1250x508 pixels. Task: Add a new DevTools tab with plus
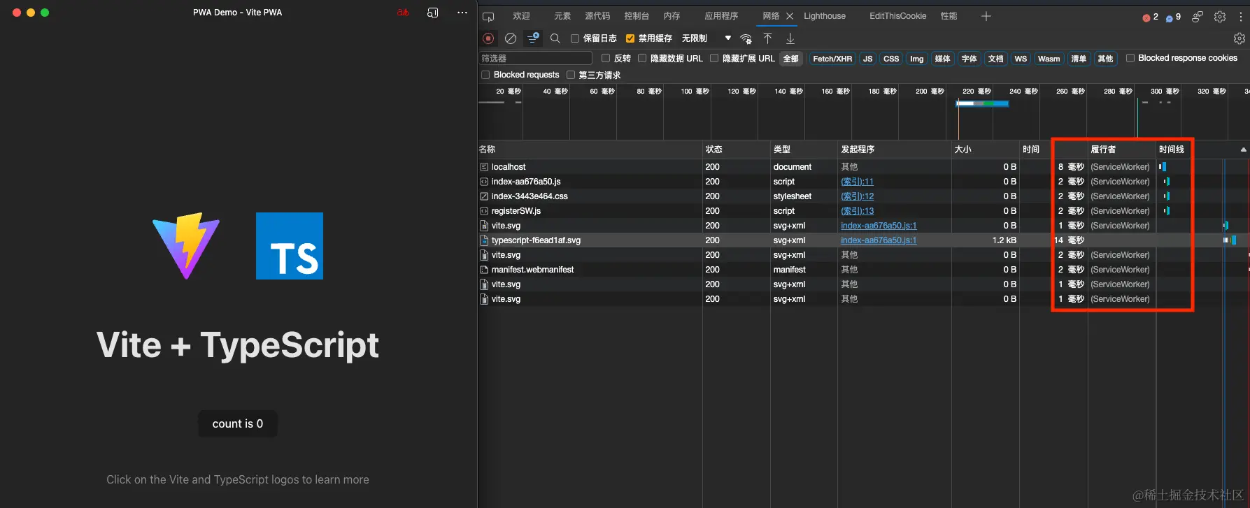[x=986, y=16]
